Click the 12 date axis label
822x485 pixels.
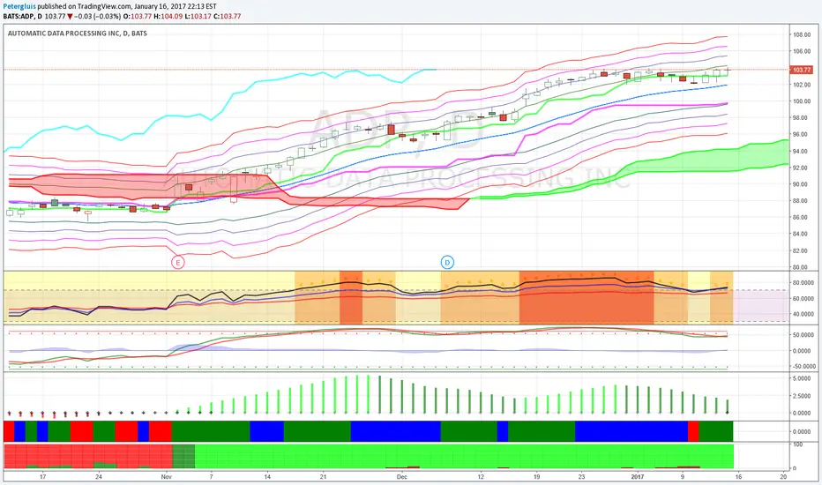[480, 476]
